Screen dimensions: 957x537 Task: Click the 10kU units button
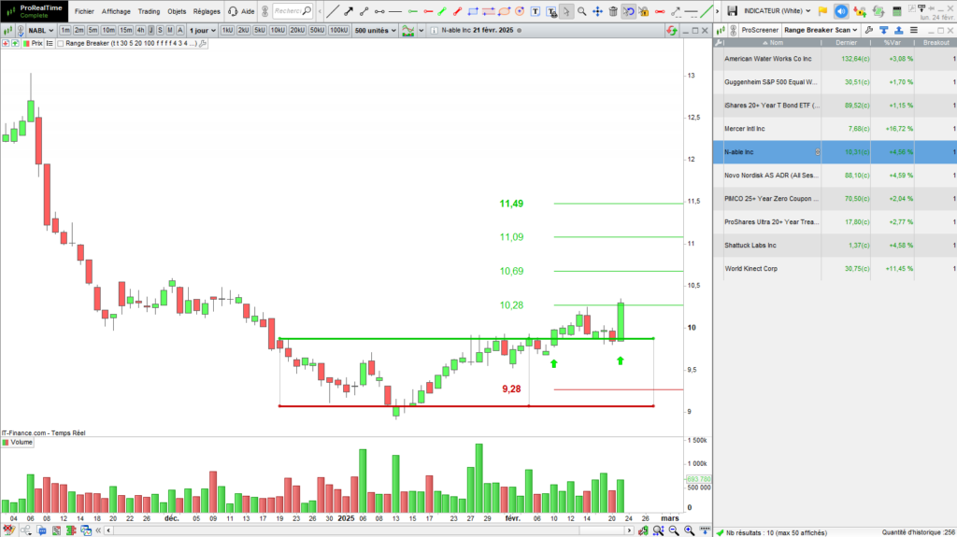pyautogui.click(x=278, y=30)
